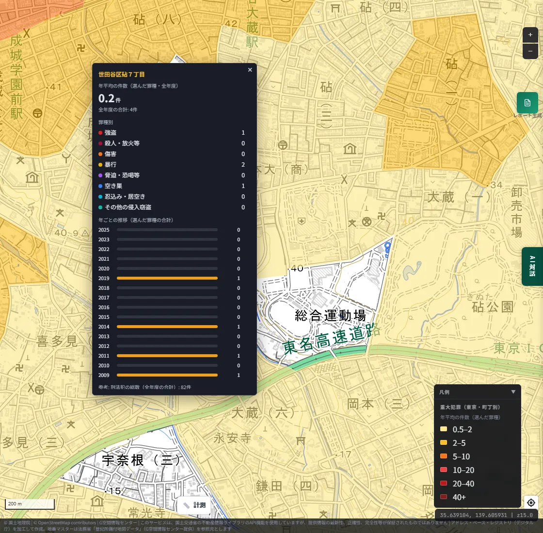Click the 永安寺 temple label
The image size is (543, 533).
pos(232,438)
